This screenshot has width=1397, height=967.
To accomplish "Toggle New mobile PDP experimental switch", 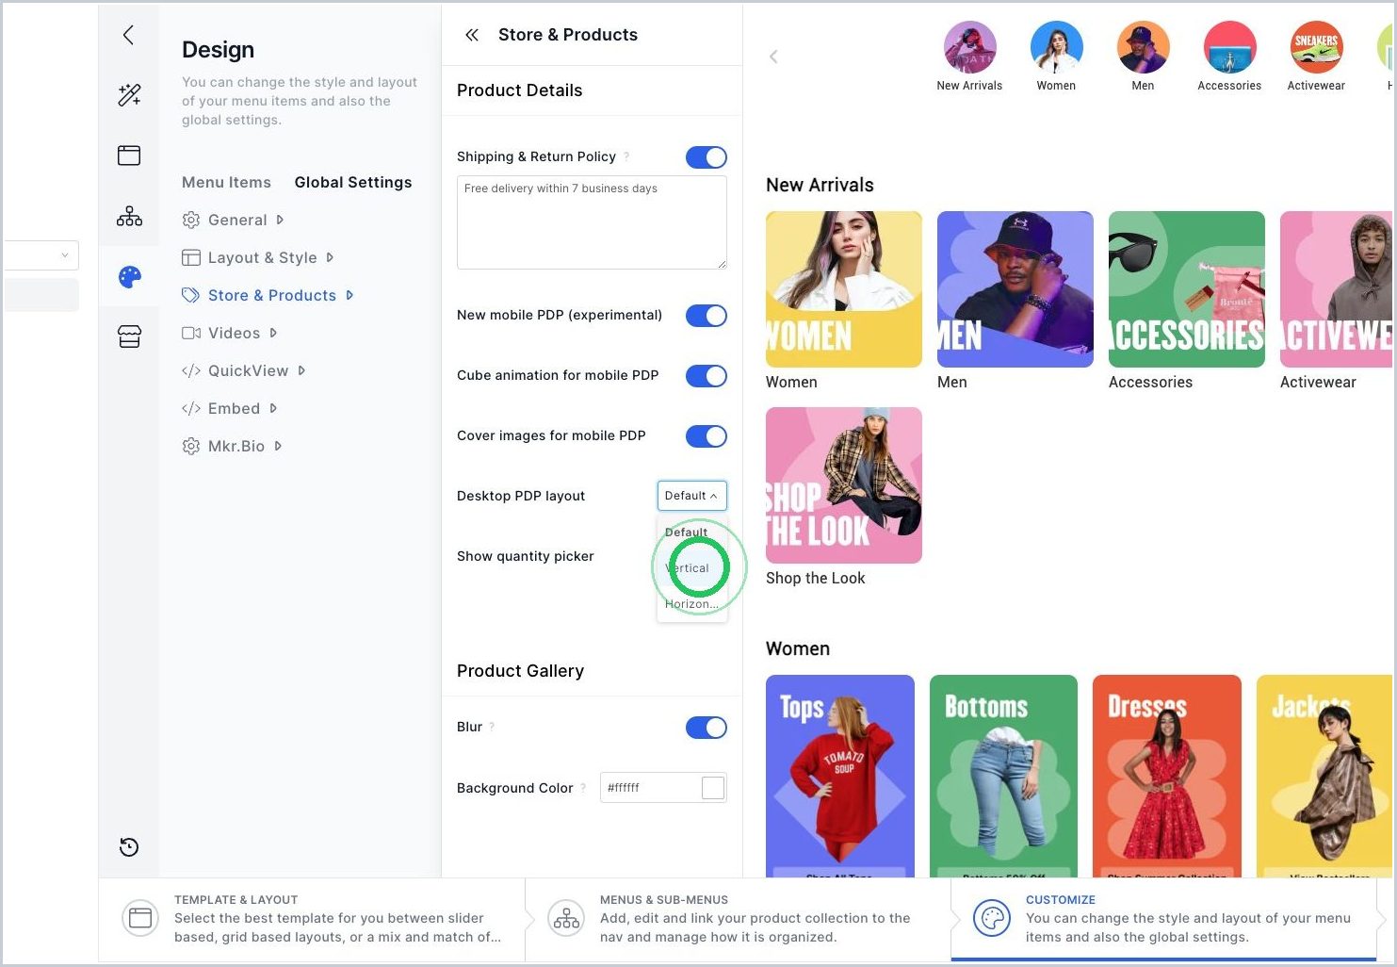I will click(706, 316).
